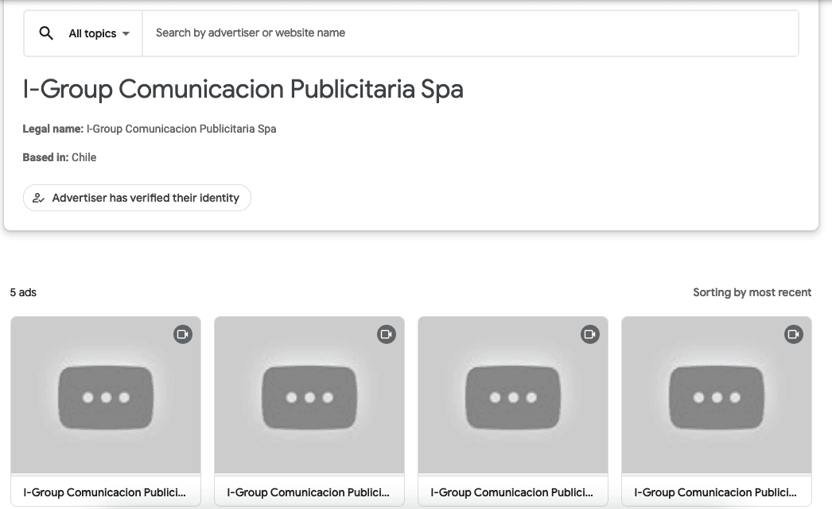Click the video format icon on the first ad card
832x509 pixels.
[x=183, y=334]
